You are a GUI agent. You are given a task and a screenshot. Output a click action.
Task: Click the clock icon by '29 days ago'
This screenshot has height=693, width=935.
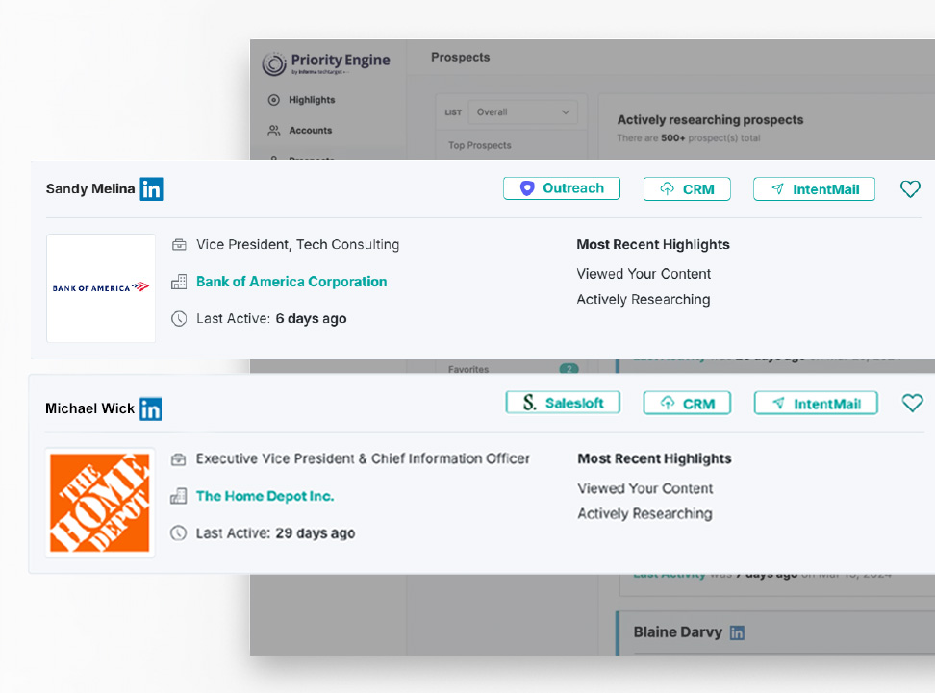click(x=178, y=532)
